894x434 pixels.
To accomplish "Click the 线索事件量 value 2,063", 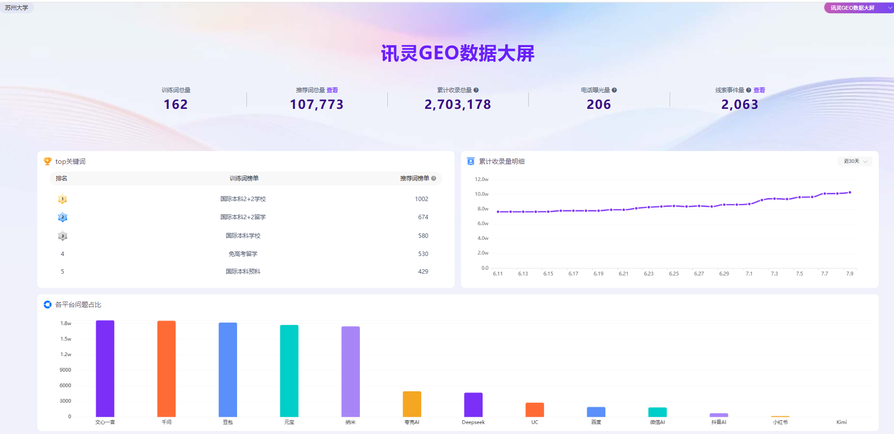I will (740, 104).
